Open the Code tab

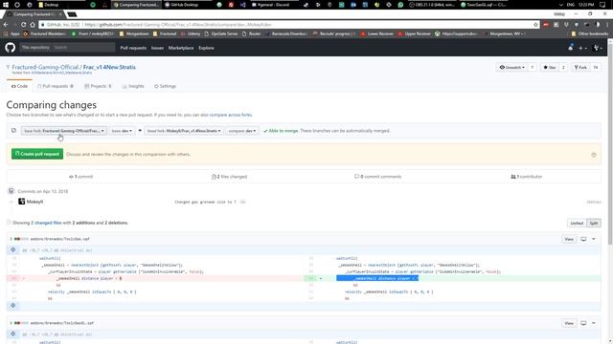click(x=19, y=86)
